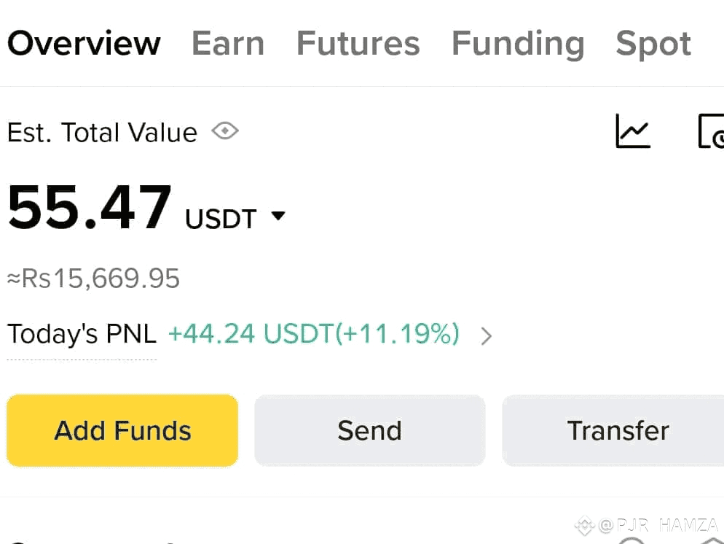Click the USDT currency unit label
The width and height of the screenshot is (724, 544).
click(221, 219)
